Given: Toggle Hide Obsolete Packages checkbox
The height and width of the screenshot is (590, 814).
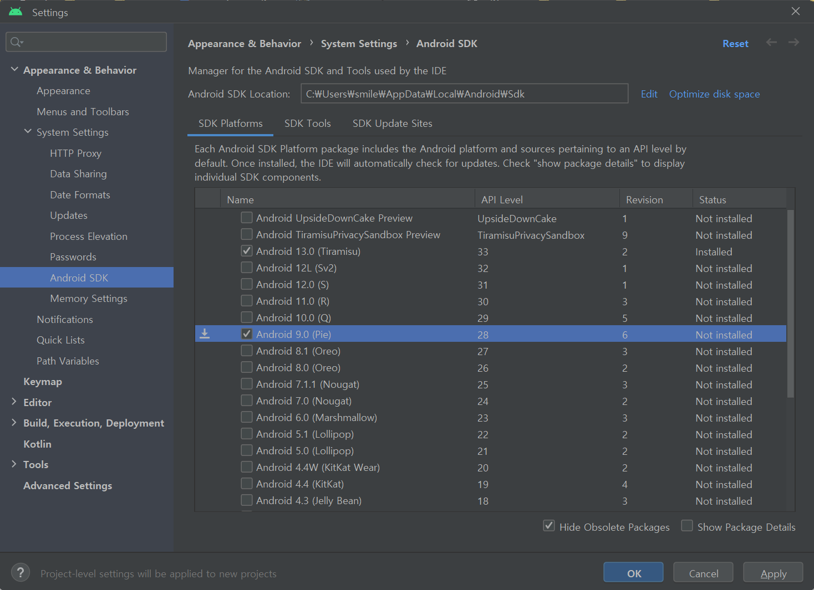Looking at the screenshot, I should pyautogui.click(x=549, y=526).
